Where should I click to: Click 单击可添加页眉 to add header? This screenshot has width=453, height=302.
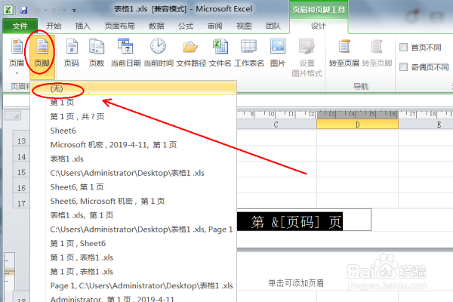[295, 283]
